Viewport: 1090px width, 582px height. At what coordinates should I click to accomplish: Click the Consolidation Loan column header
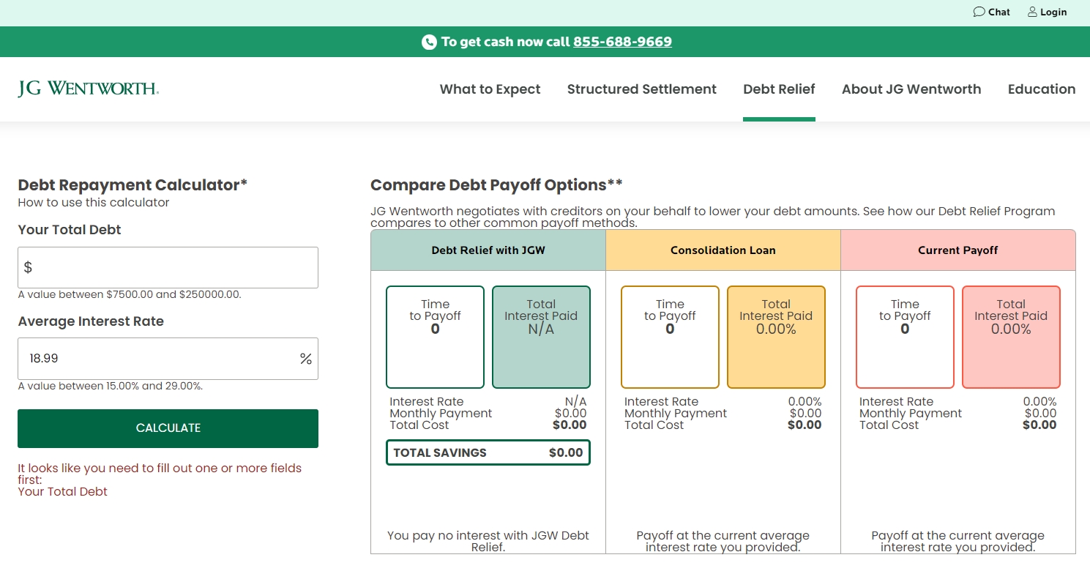[723, 250]
